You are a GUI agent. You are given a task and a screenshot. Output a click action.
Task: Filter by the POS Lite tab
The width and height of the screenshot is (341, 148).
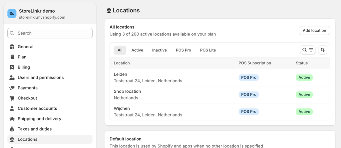point(208,50)
